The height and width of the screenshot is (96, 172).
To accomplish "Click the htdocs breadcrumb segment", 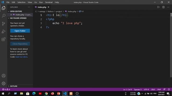I will point(51,11).
